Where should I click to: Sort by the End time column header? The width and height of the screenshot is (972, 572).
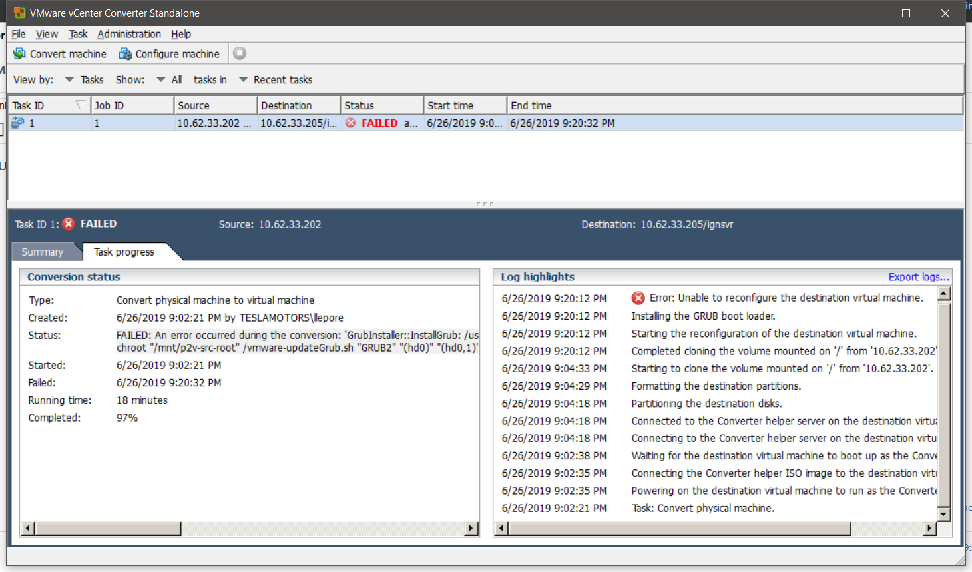click(735, 105)
